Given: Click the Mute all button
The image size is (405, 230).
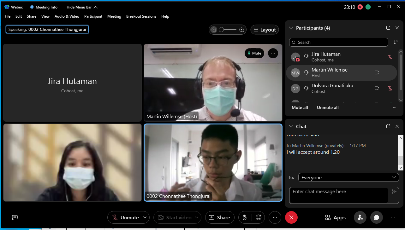Looking at the screenshot, I should pos(300,107).
